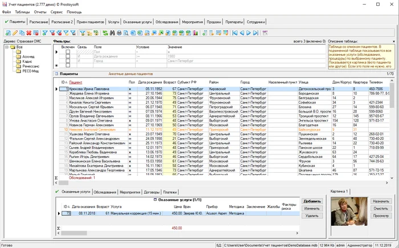Collapse the Пациенты table section toggle
This screenshot has height=248, width=399.
[x=56, y=74]
